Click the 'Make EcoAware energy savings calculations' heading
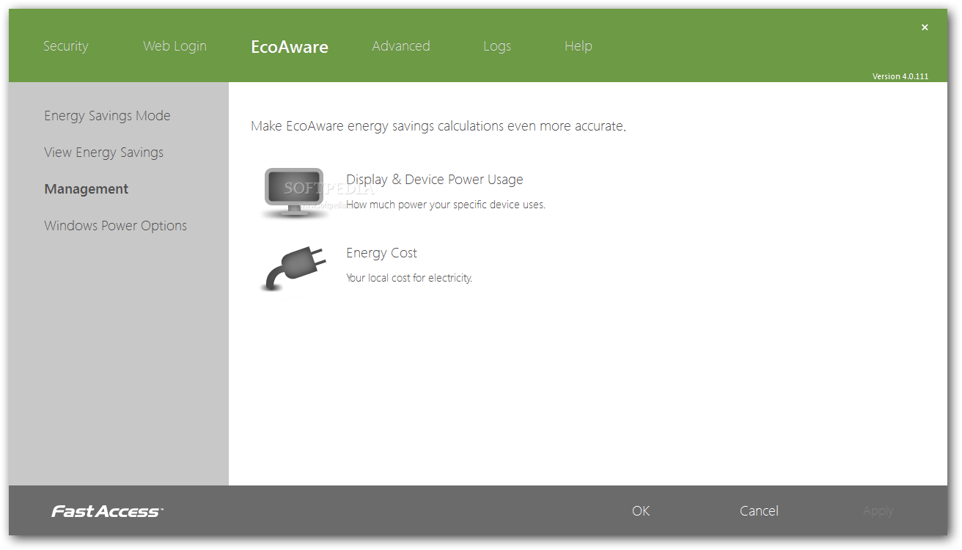This screenshot has height=550, width=962. pos(438,126)
